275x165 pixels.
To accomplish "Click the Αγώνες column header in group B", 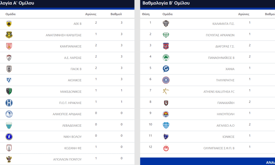I will tap(243, 14).
